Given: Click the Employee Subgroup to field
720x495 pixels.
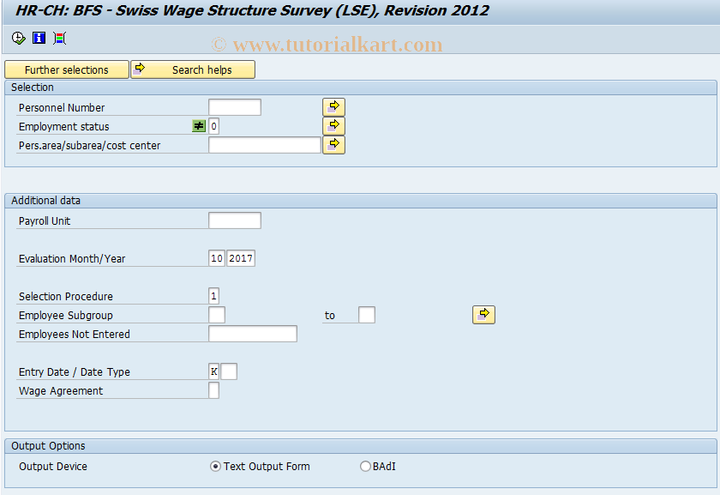Looking at the screenshot, I should (367, 315).
